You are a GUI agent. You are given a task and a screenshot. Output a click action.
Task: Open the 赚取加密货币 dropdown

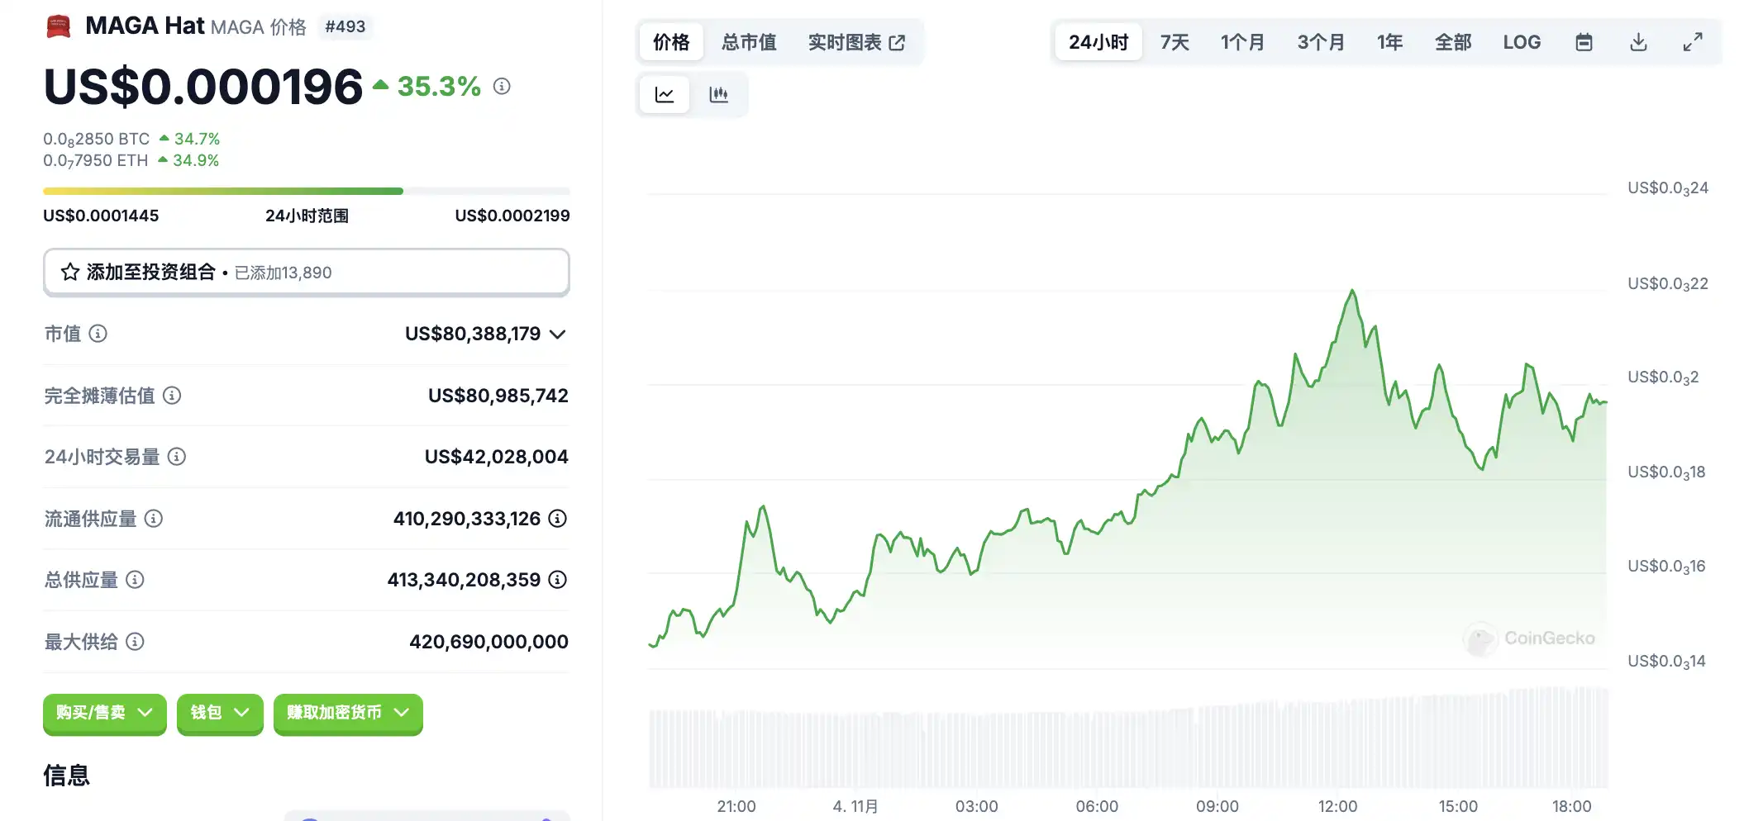(348, 713)
